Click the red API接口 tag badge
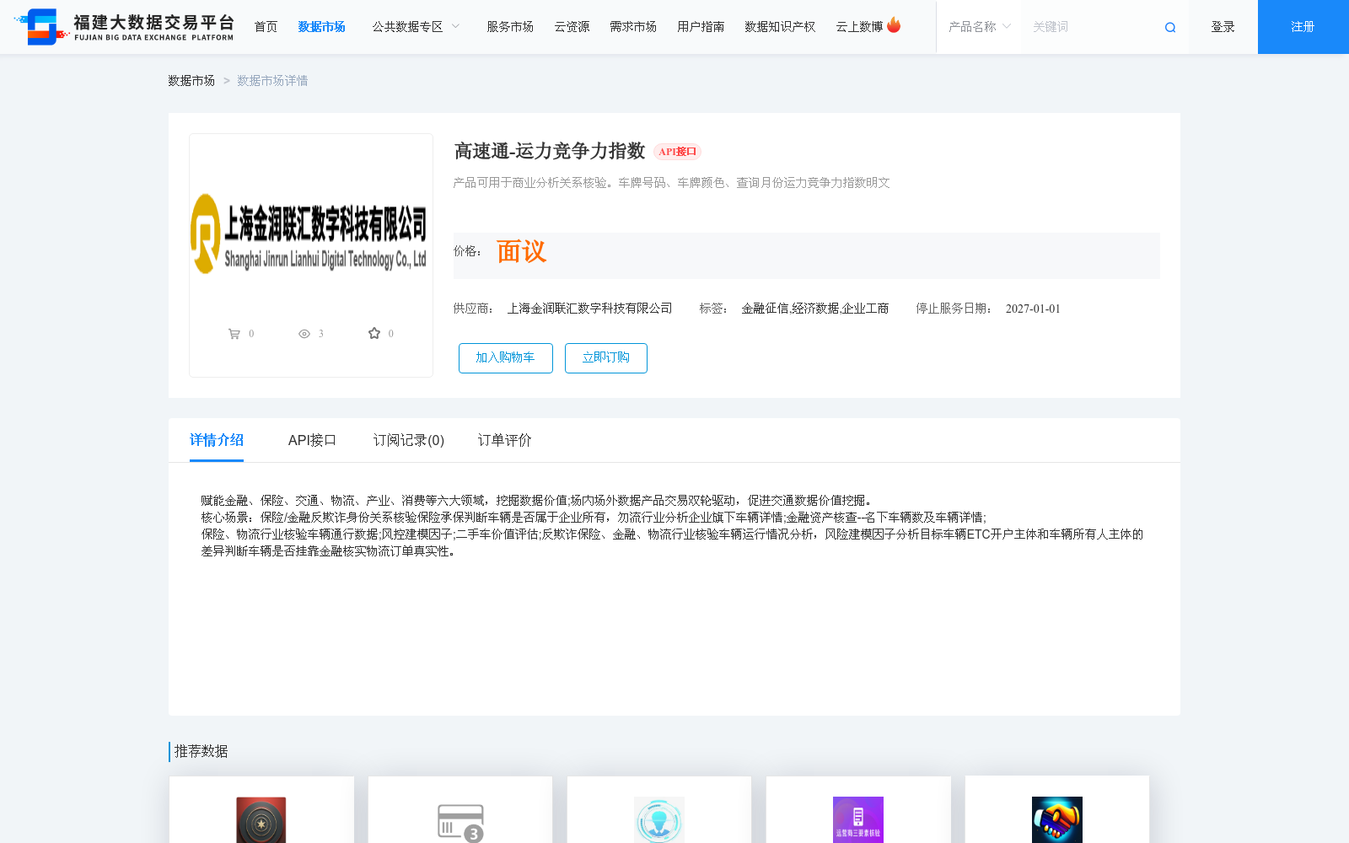The image size is (1349, 843). (x=678, y=152)
